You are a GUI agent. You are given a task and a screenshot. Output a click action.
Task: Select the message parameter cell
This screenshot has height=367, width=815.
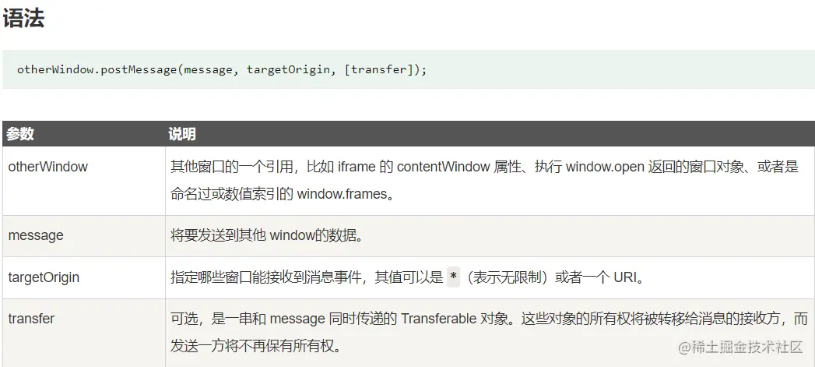point(84,236)
